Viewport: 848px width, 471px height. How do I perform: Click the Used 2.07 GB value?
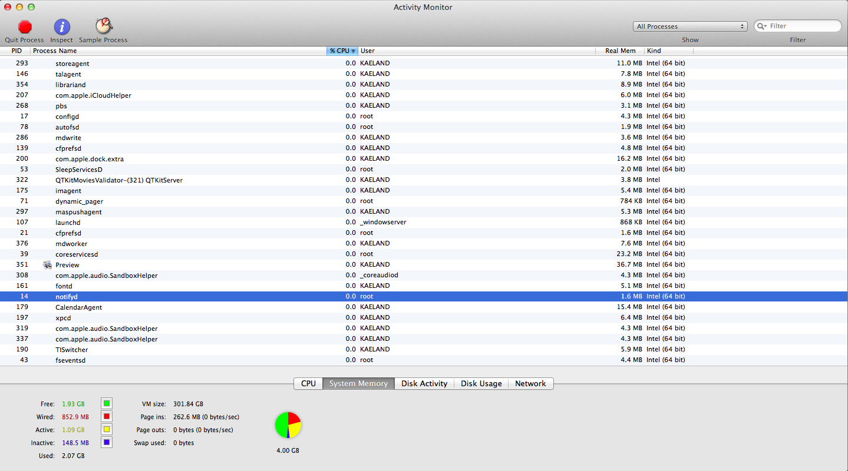[x=73, y=456]
